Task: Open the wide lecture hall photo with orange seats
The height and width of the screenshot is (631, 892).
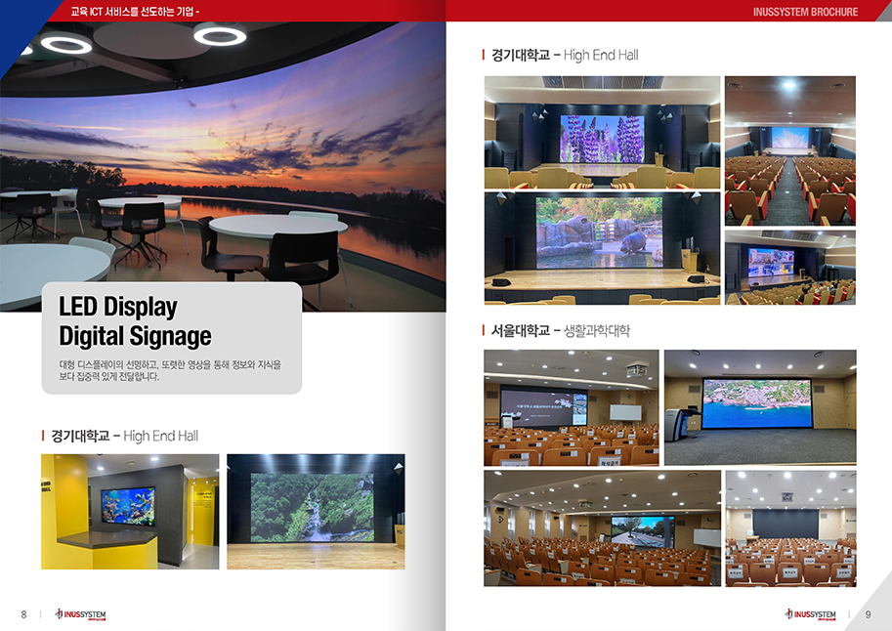Action: pyautogui.click(x=602, y=527)
